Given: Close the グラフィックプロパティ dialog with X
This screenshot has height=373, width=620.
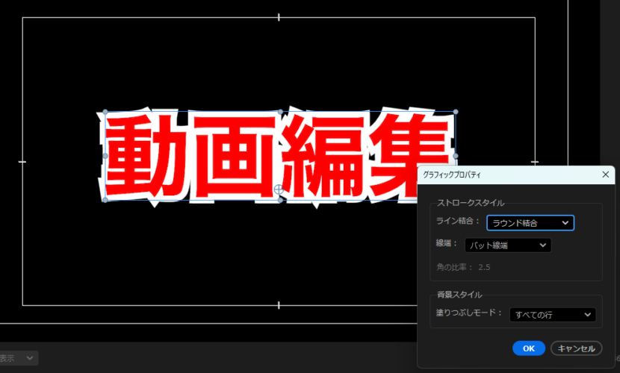Looking at the screenshot, I should [x=606, y=174].
